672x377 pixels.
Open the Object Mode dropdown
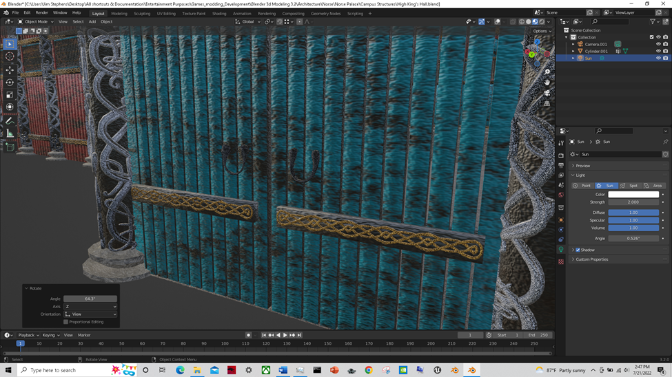click(36, 21)
